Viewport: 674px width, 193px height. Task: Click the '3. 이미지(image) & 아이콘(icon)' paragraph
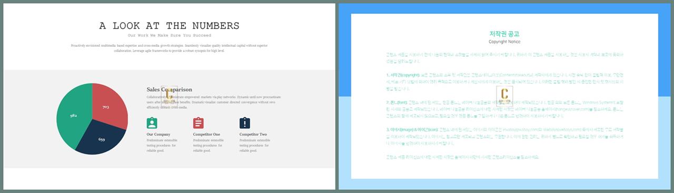[x=504, y=137]
